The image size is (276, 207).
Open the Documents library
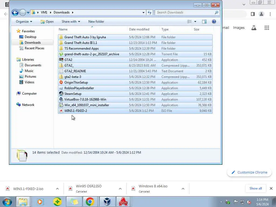pyautogui.click(x=33, y=65)
